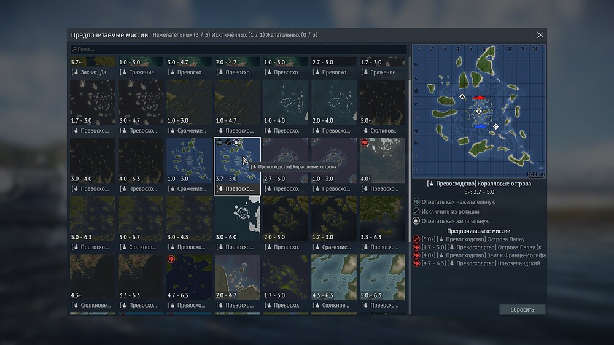This screenshot has width=614, height=345.
Task: Click the red banned icon beside [5.0+] Острова Палау
Action: (416, 239)
